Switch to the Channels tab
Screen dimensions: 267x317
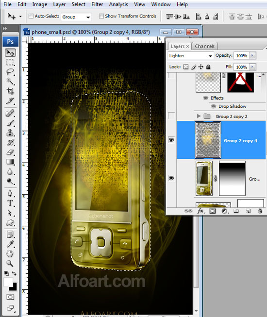[x=204, y=46]
